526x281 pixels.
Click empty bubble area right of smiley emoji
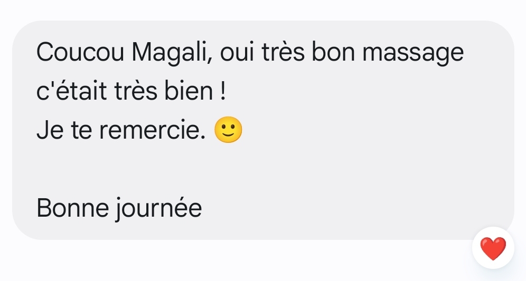click(369, 130)
